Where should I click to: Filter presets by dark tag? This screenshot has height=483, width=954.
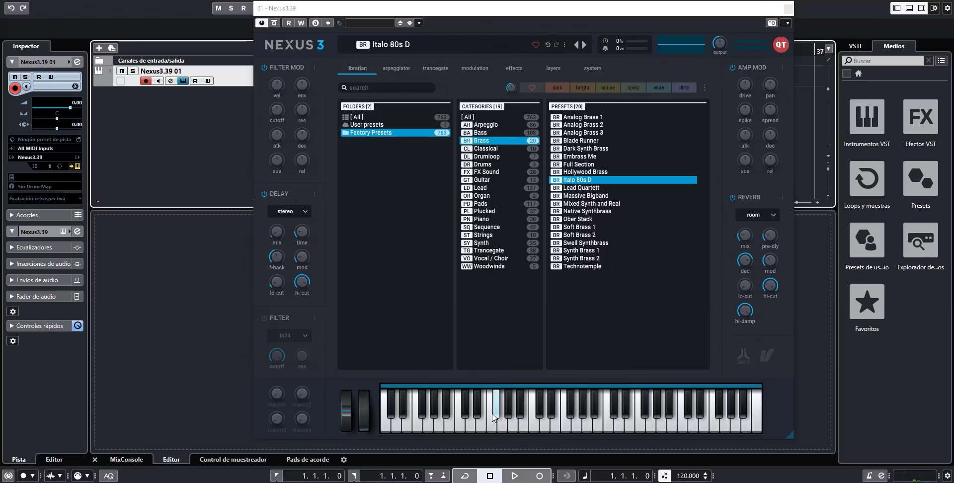(x=557, y=87)
